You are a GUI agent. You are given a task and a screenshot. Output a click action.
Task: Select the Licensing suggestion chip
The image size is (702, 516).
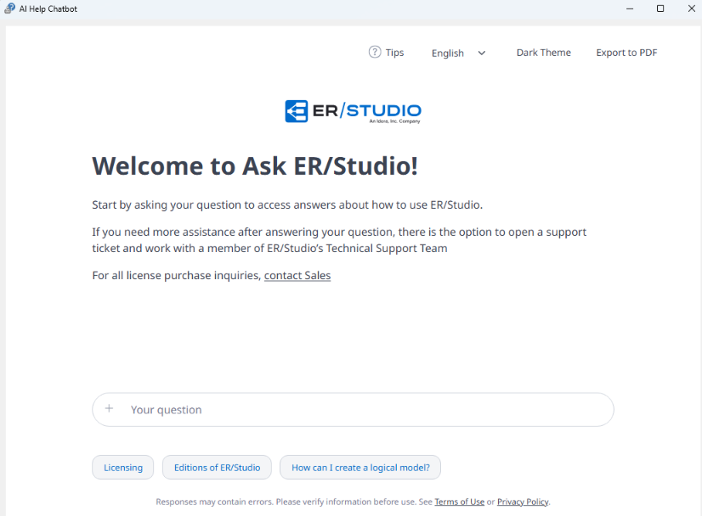(123, 468)
